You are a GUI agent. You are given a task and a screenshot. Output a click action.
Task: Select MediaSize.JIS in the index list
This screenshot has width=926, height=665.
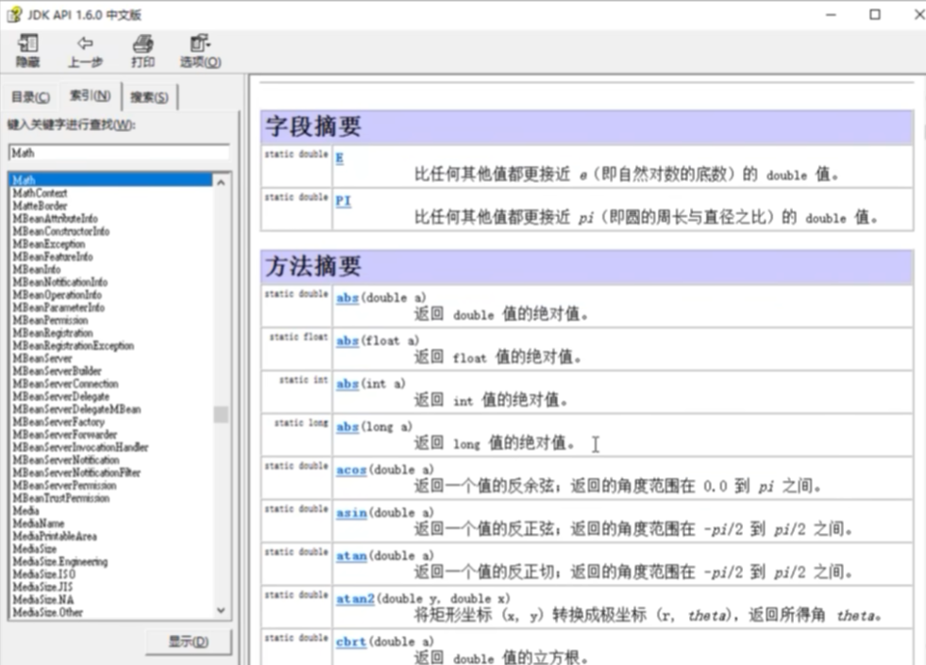click(x=42, y=587)
